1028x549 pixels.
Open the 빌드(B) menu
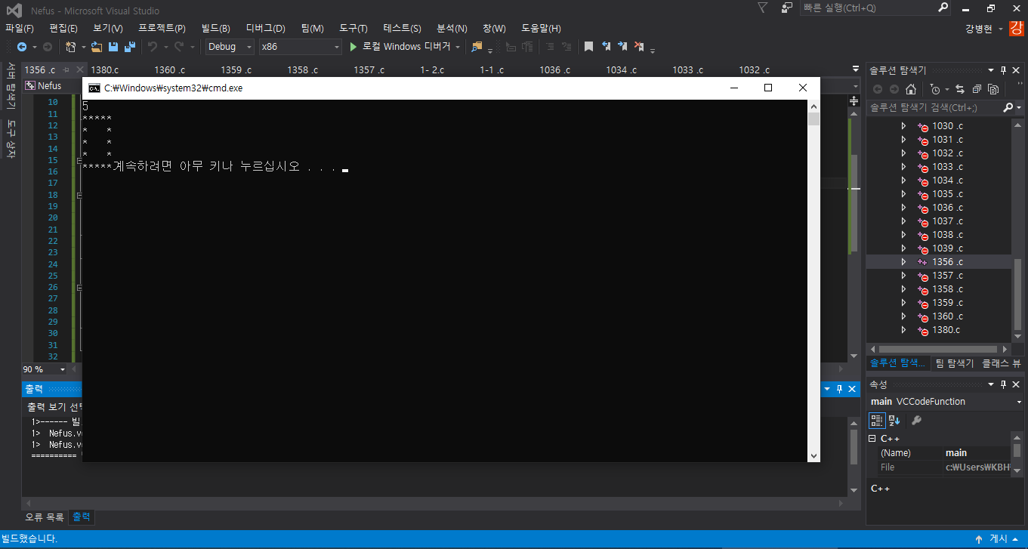point(216,29)
